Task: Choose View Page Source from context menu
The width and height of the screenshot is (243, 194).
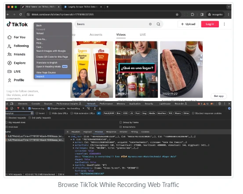Action: click(53, 73)
